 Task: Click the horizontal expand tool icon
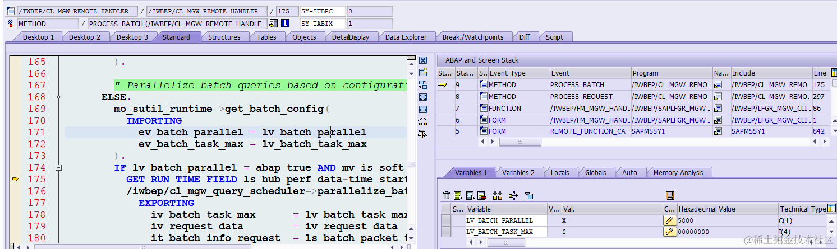coord(424,109)
